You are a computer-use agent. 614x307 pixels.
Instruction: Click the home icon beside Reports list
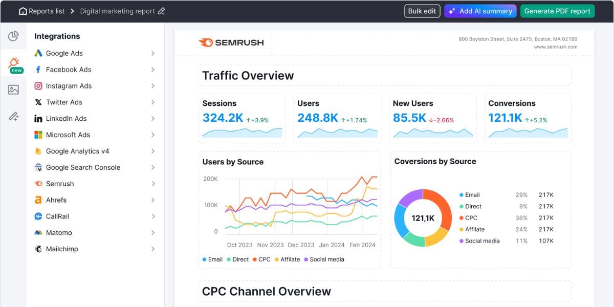pyautogui.click(x=23, y=11)
